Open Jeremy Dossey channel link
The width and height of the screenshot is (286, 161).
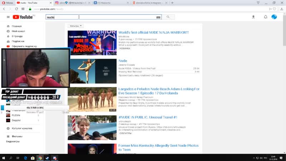coord(127,65)
